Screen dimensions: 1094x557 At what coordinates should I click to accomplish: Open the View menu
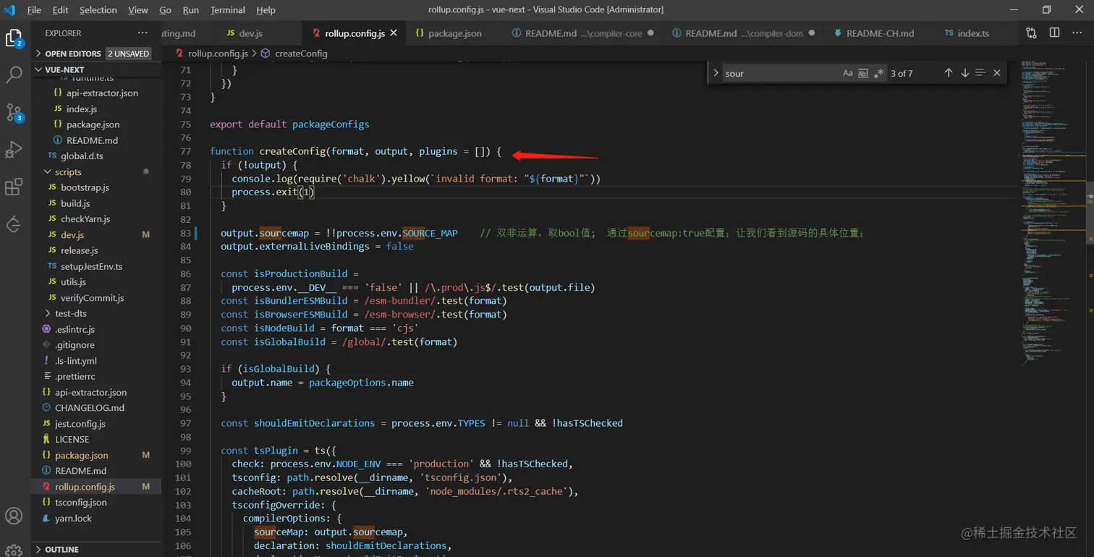138,10
